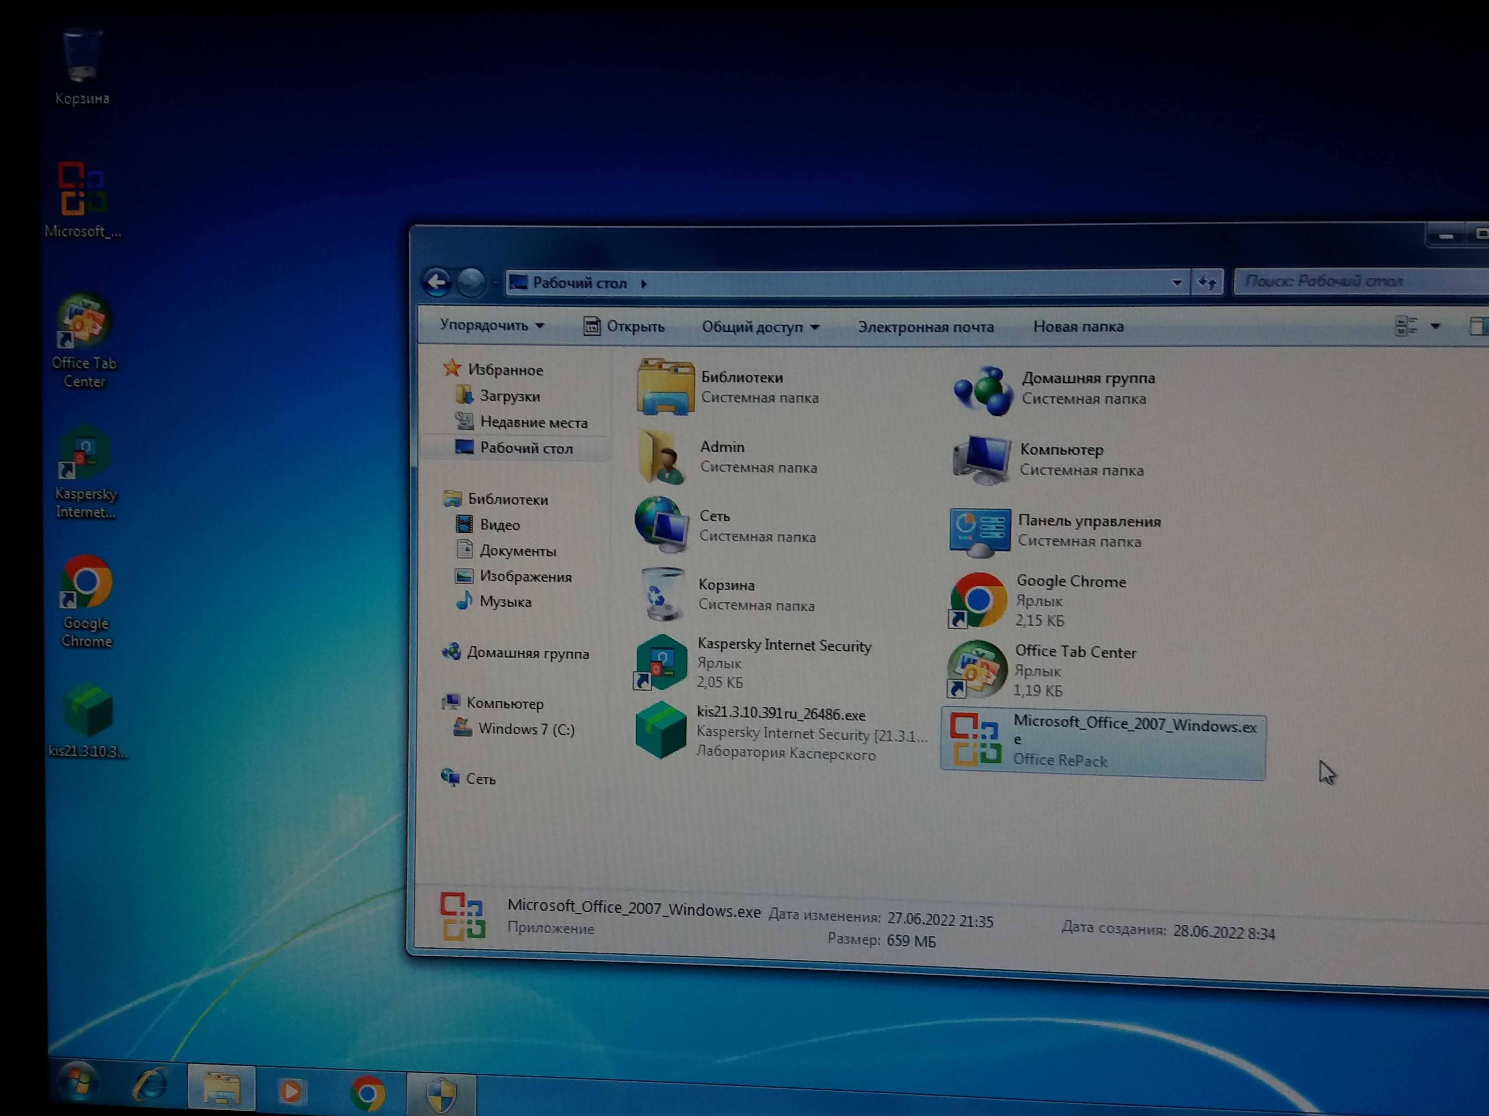Screen dimensions: 1489x1116
Task: Select kis21.3.10.391ru_26486.exe installer icon
Action: pos(661,731)
